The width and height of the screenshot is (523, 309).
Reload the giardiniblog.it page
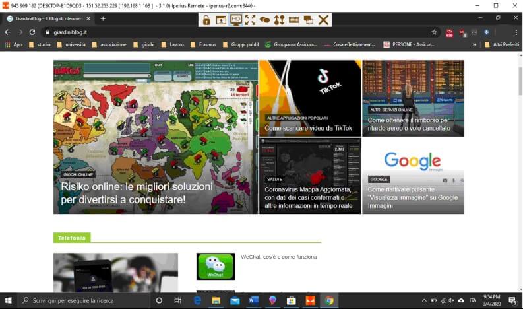[x=32, y=32]
